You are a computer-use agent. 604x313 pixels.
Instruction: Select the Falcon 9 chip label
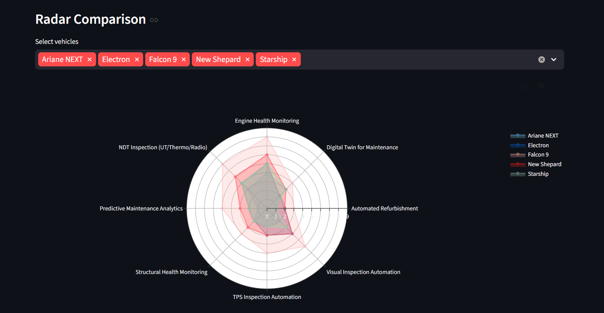163,60
